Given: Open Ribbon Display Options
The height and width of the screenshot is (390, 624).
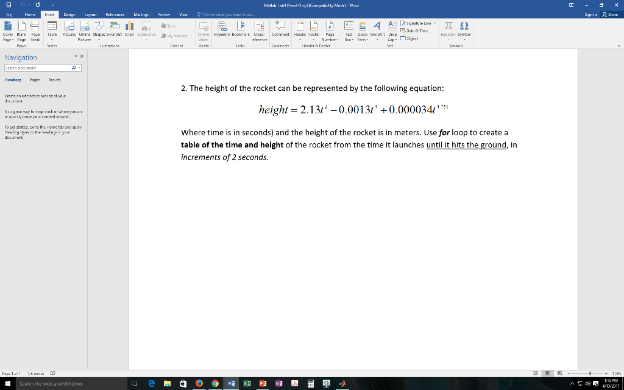Looking at the screenshot, I should click(571, 5).
